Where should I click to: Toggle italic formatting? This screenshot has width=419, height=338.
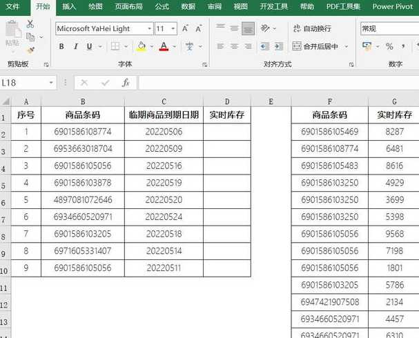tap(76, 46)
